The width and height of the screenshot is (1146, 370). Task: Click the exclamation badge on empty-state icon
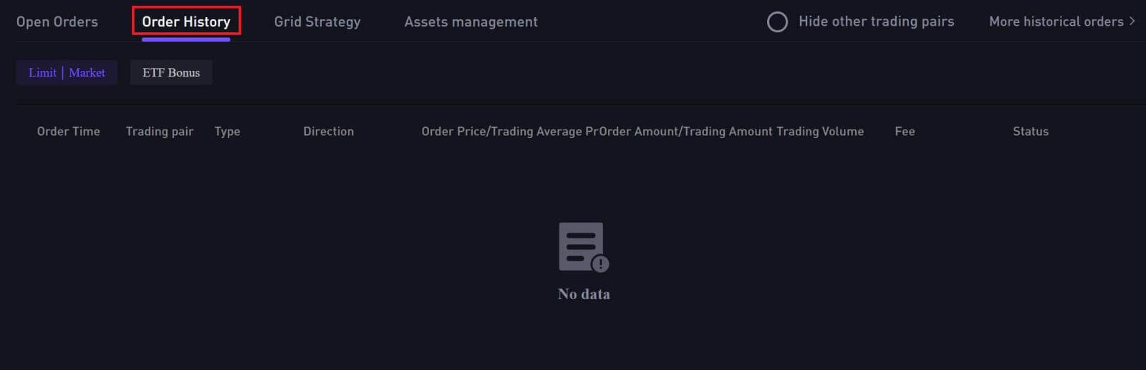click(600, 264)
